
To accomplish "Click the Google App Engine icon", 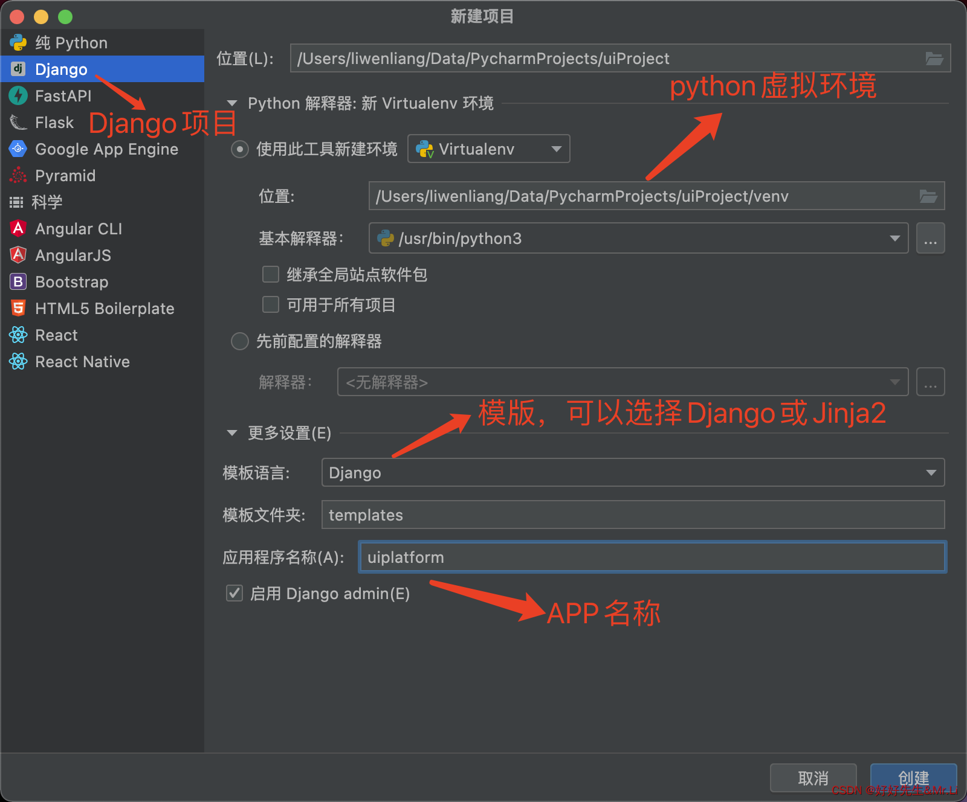I will coord(18,149).
